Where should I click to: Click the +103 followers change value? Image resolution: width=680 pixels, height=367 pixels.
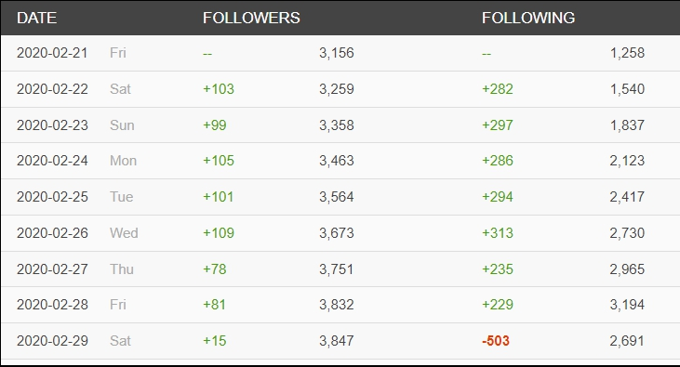(219, 89)
